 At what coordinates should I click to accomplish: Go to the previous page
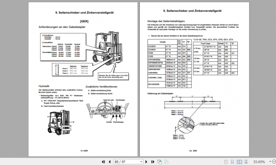point(109,162)
